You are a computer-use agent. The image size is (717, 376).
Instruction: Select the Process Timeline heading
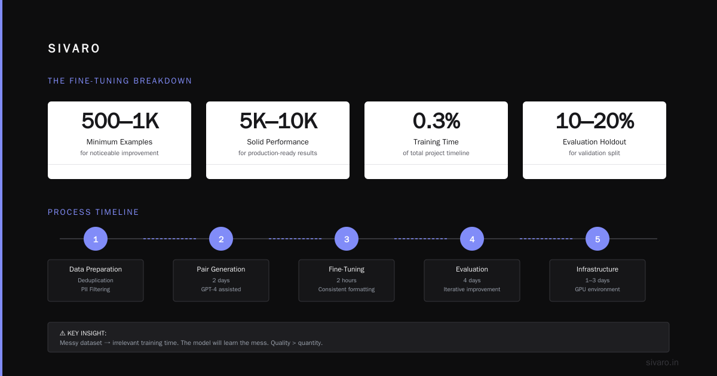pyautogui.click(x=93, y=212)
